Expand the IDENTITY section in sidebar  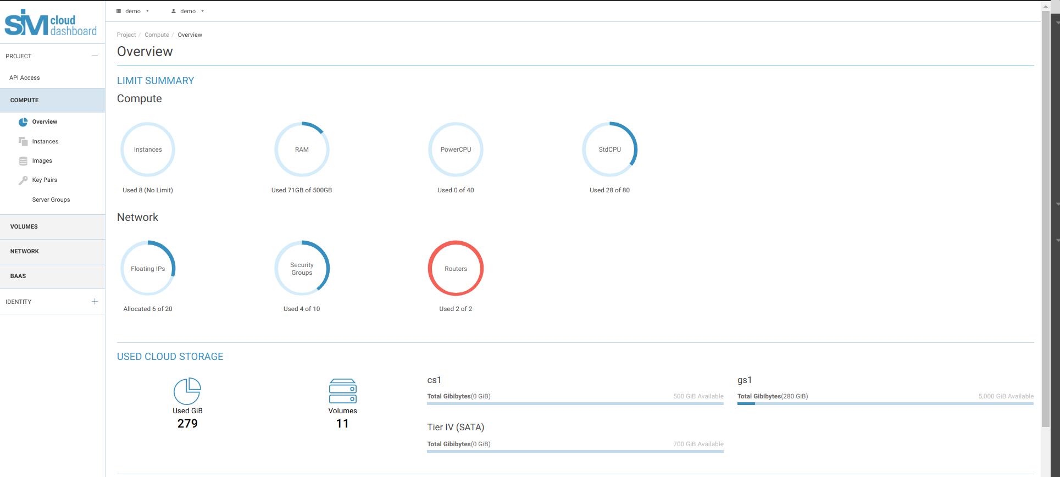(x=95, y=302)
